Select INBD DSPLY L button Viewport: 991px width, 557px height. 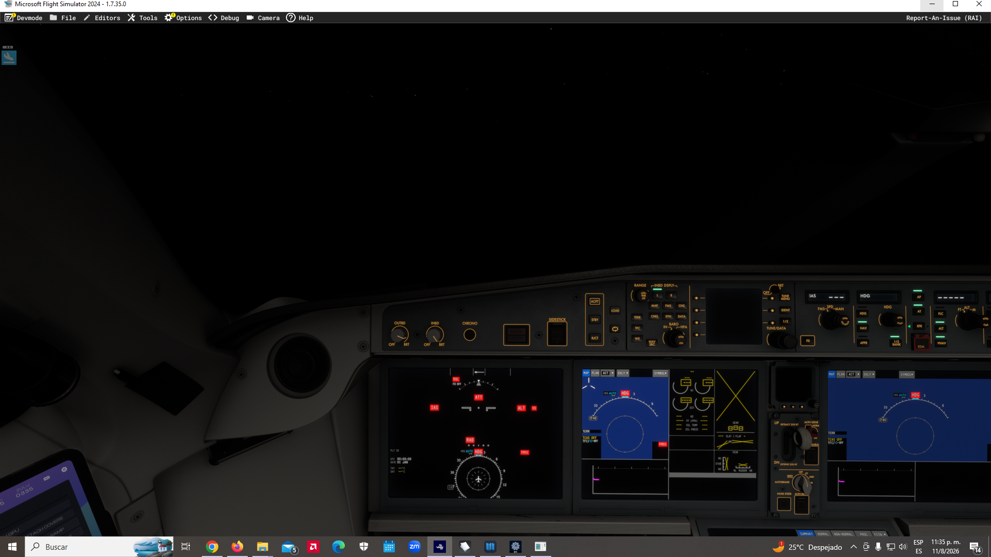[657, 296]
